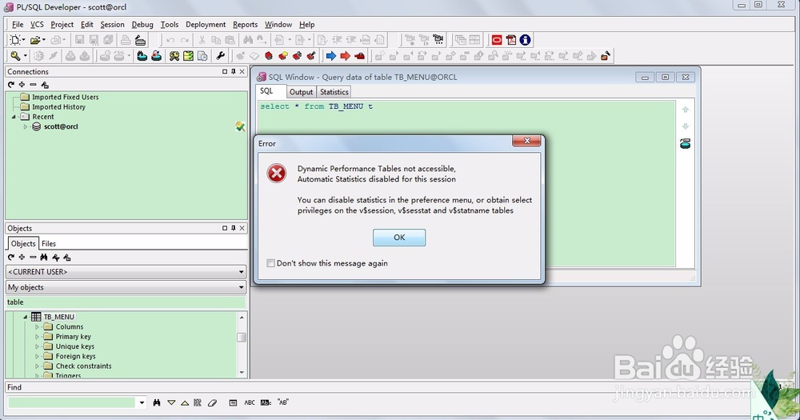Viewport: 800px width, 420px height.
Task: Click the eraser clear icon in Find bar
Action: pyautogui.click(x=212, y=402)
